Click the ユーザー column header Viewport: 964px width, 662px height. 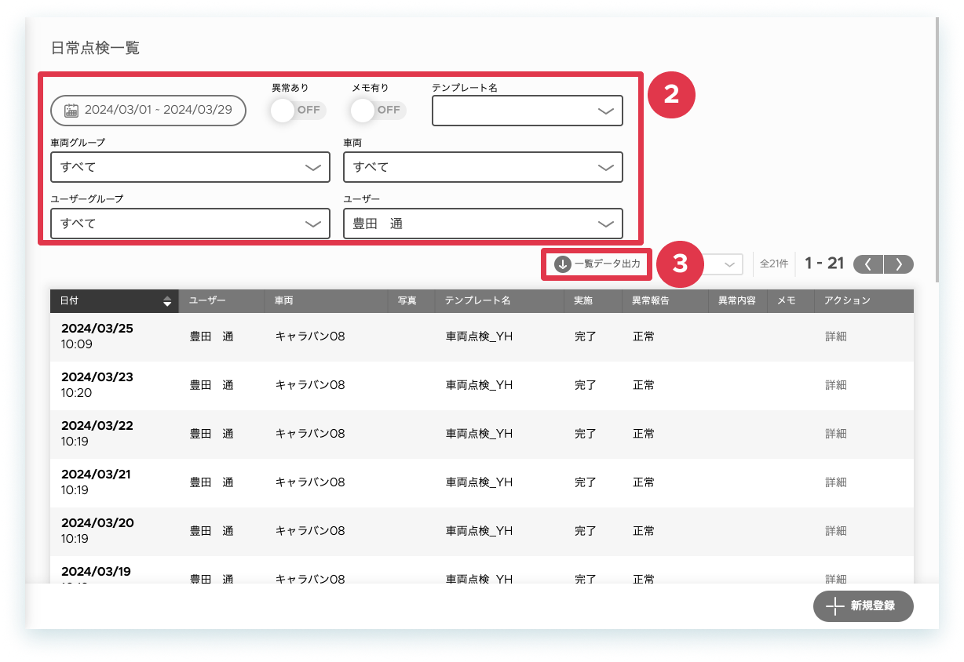[x=222, y=301]
